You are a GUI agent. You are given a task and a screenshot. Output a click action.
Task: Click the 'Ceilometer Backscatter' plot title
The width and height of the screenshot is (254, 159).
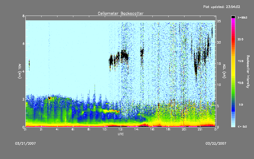click(x=121, y=13)
